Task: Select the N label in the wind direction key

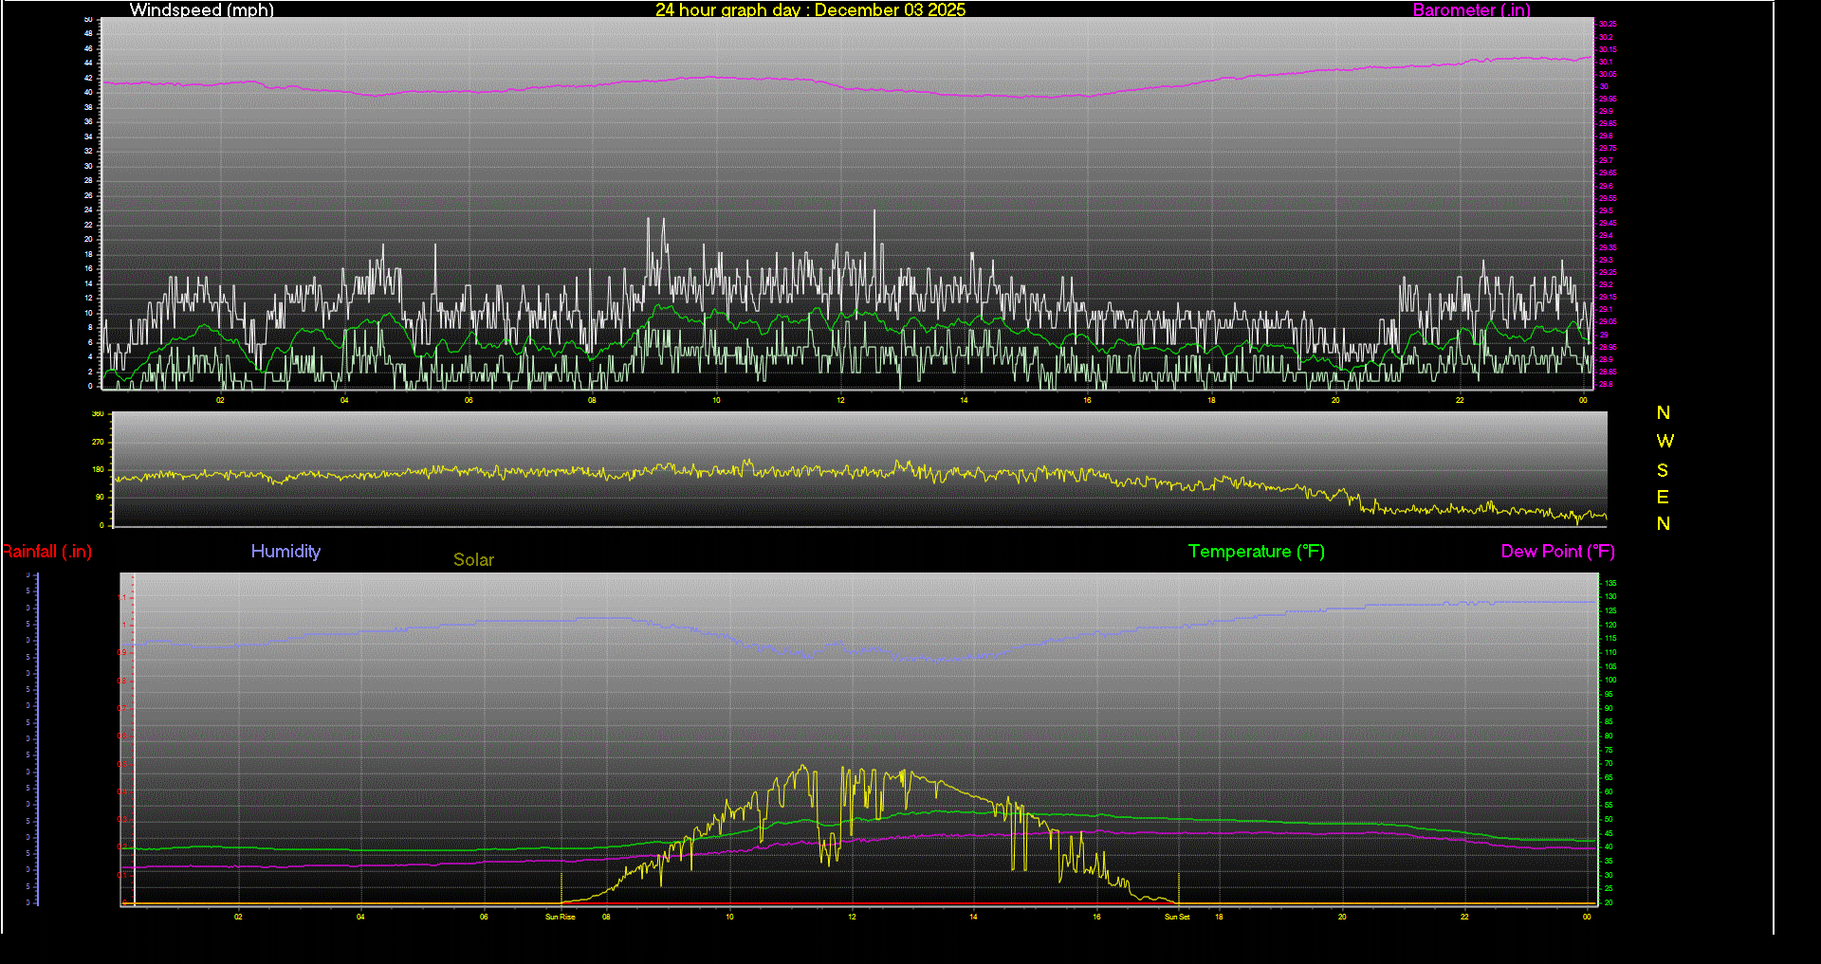Action: pos(1663,413)
